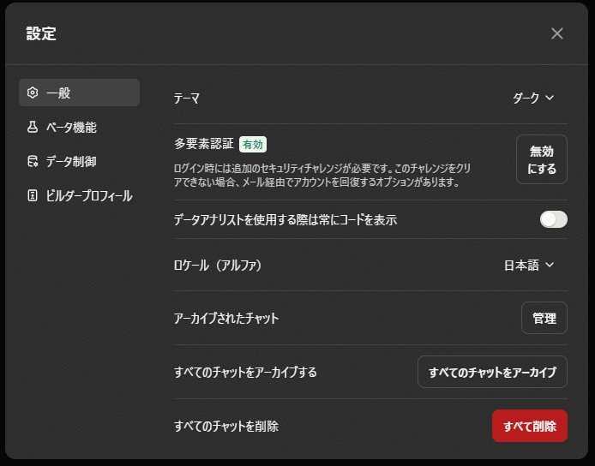
Task: Click the 多要素認証 label
Action: click(204, 144)
